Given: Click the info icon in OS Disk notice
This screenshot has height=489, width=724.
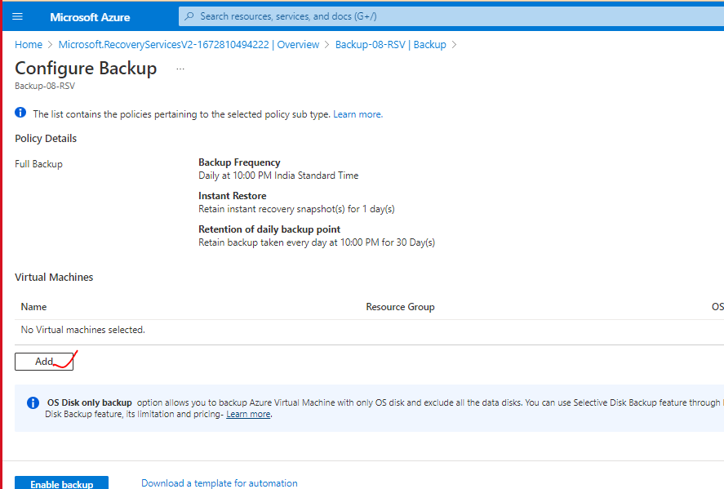Looking at the screenshot, I should pyautogui.click(x=33, y=402).
